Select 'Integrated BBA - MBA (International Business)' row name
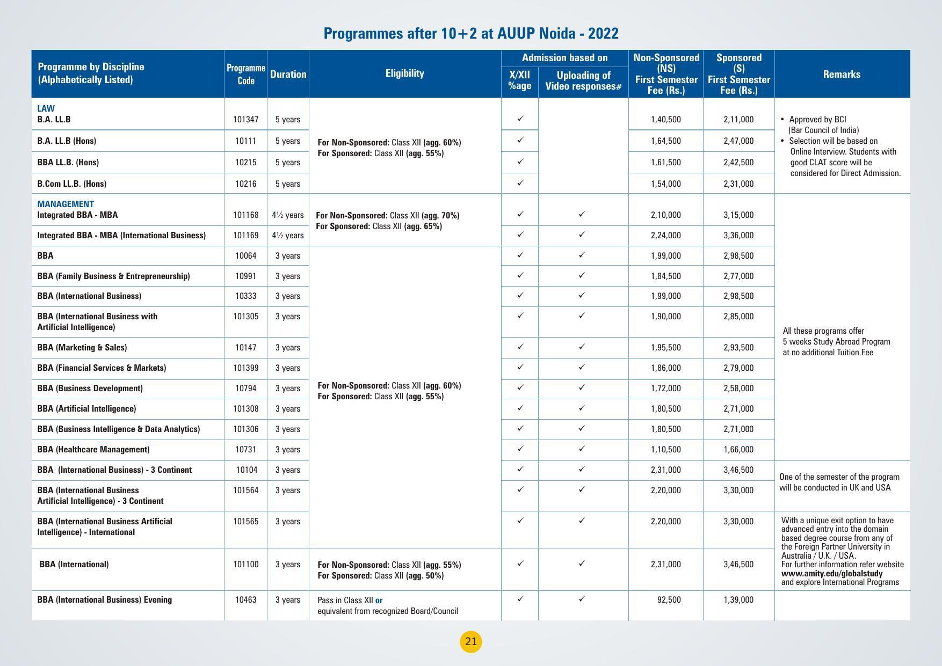The image size is (942, 666). [x=121, y=235]
